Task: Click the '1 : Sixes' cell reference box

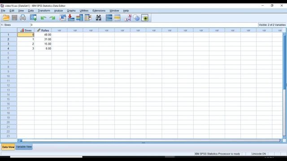Action: click(x=15, y=25)
